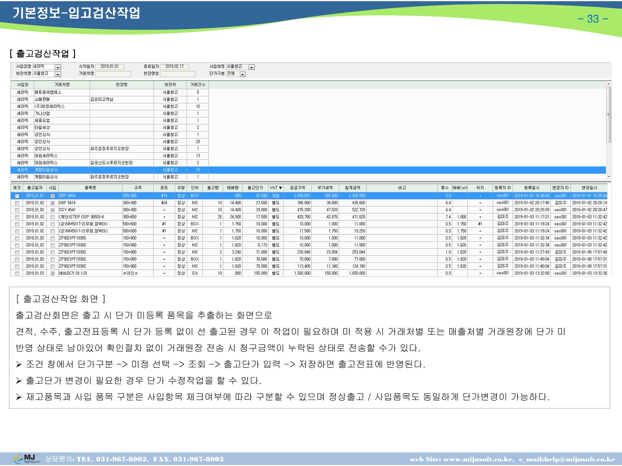Image resolution: width=622 pixels, height=466 pixels.
Task: Click the 2,925,000 total amount cell
Action: click(353, 196)
